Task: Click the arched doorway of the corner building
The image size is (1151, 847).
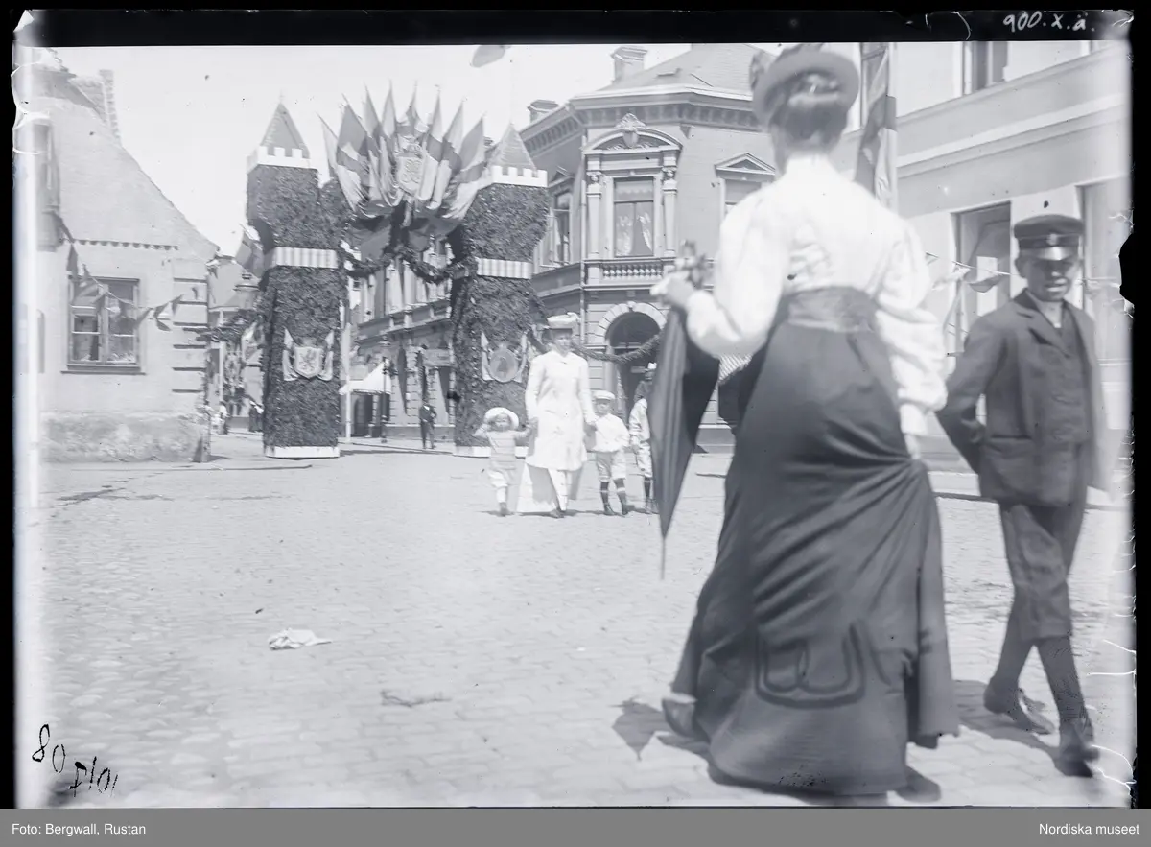Action: click(628, 355)
